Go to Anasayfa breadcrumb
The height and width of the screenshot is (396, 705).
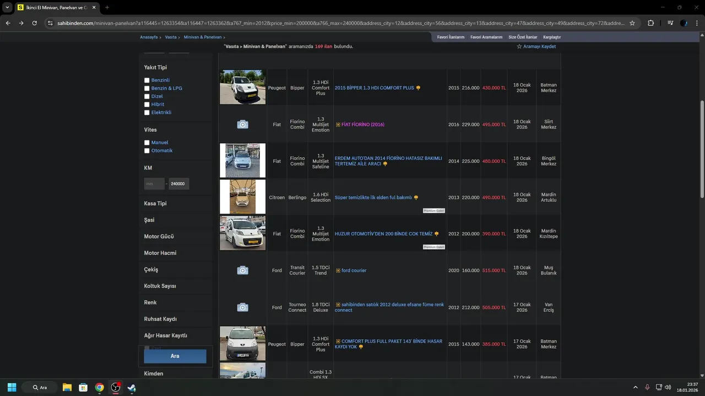tap(149, 37)
